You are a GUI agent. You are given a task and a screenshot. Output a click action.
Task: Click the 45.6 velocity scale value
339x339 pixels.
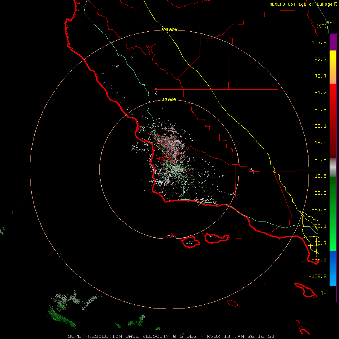[x=321, y=109]
